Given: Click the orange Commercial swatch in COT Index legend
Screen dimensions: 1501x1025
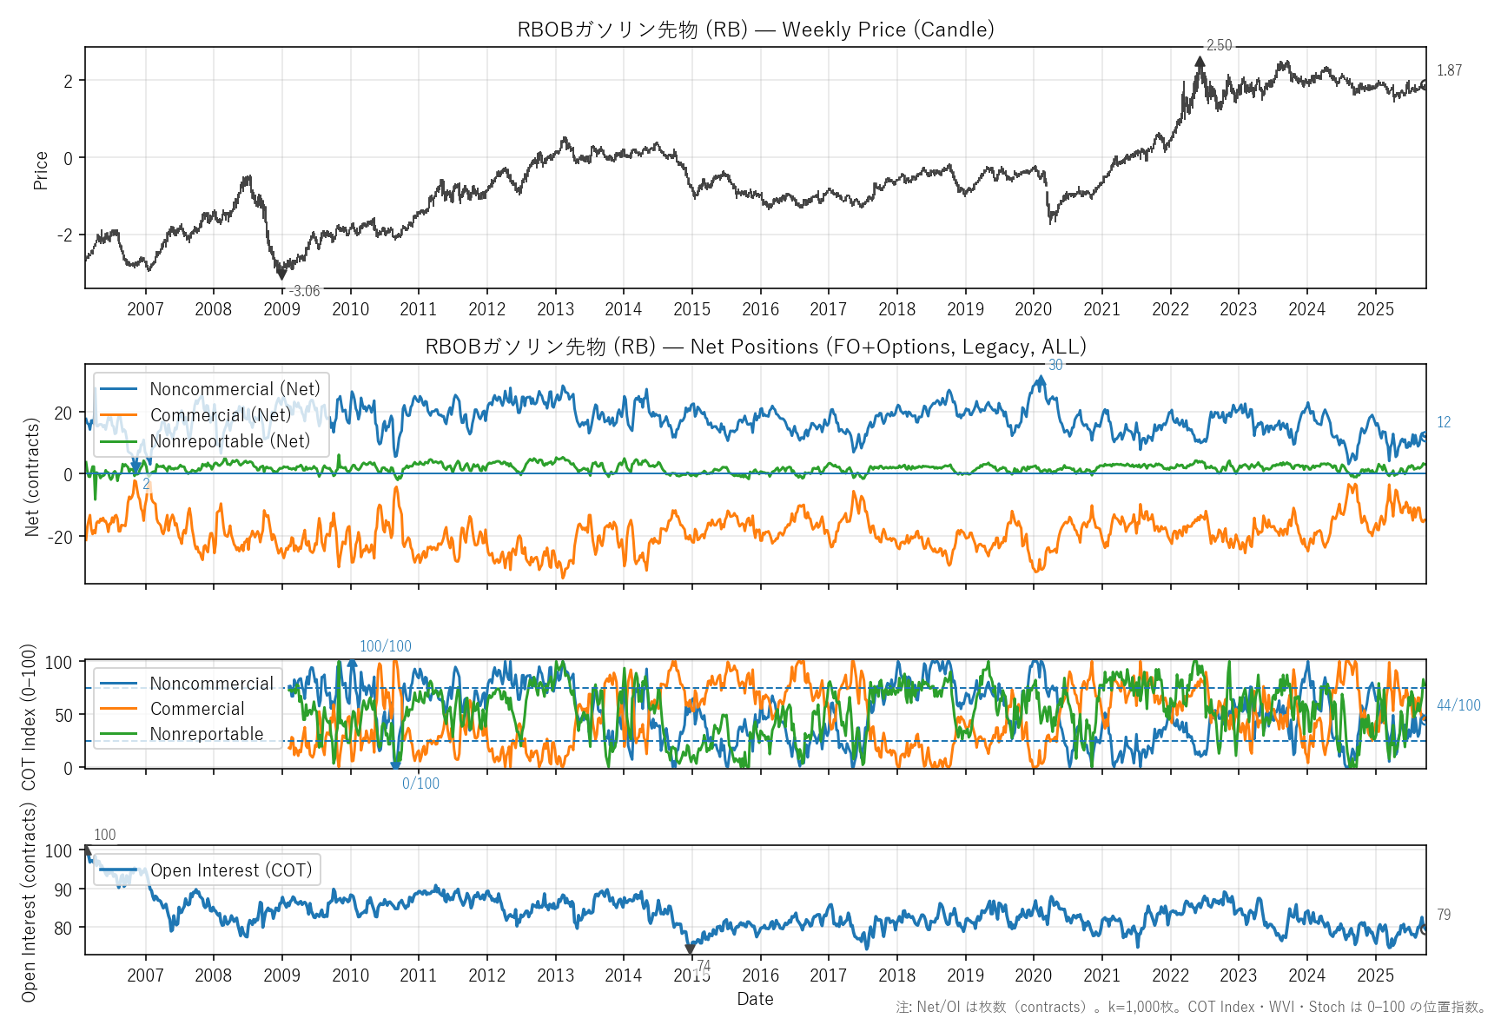Looking at the screenshot, I should [119, 709].
